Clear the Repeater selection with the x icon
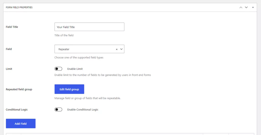The height and width of the screenshot is (135, 261). pyautogui.click(x=117, y=49)
